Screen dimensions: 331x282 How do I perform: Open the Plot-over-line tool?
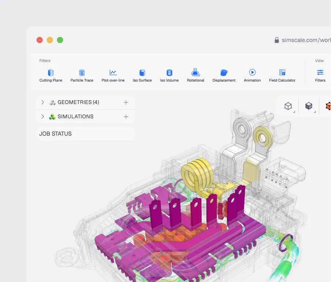[113, 76]
